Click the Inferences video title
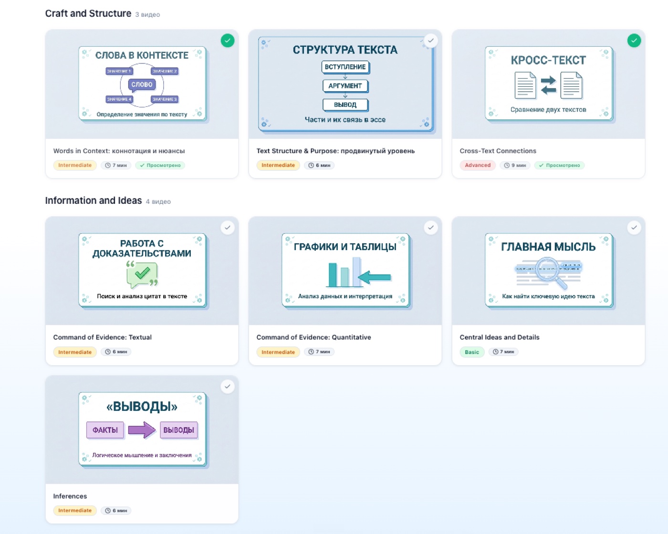The image size is (668, 534). [70, 496]
